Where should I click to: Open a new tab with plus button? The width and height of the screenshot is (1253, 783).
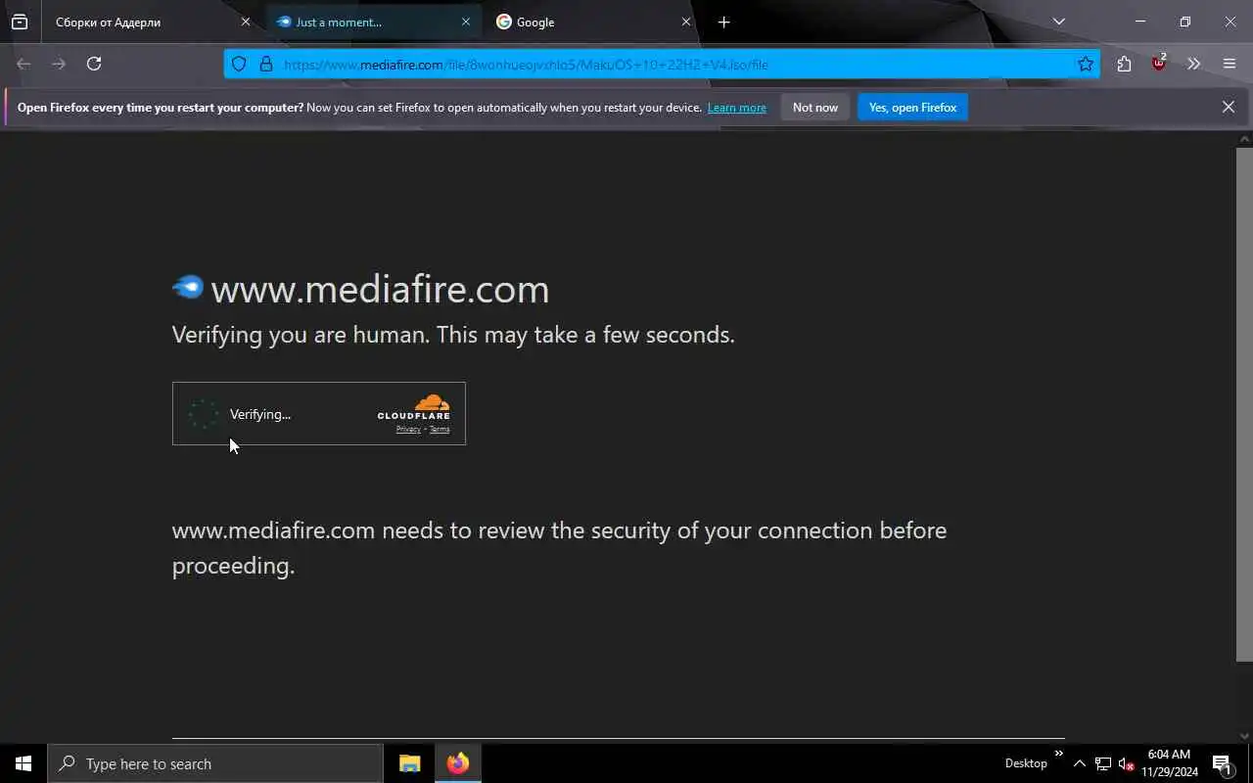[x=724, y=22]
